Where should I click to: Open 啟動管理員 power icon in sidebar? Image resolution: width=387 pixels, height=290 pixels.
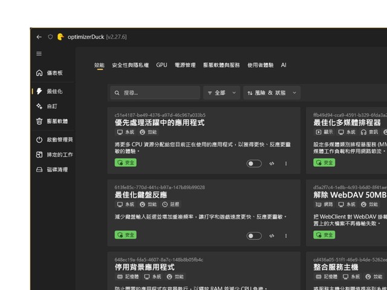coord(39,140)
